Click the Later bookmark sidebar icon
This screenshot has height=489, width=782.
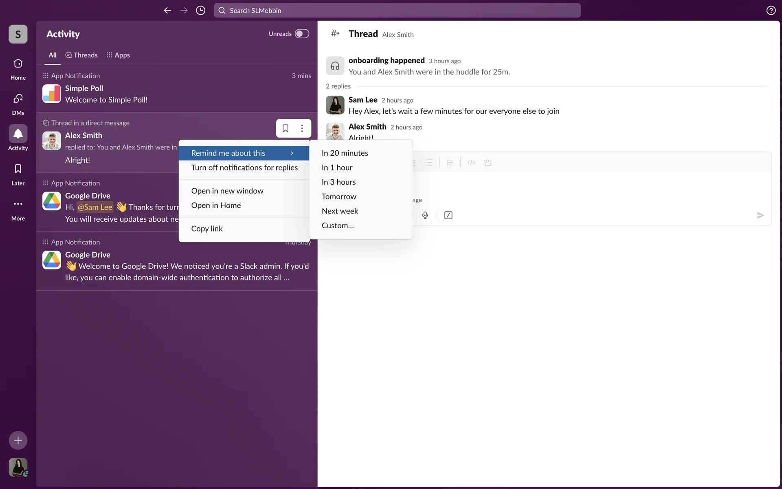coord(18,174)
